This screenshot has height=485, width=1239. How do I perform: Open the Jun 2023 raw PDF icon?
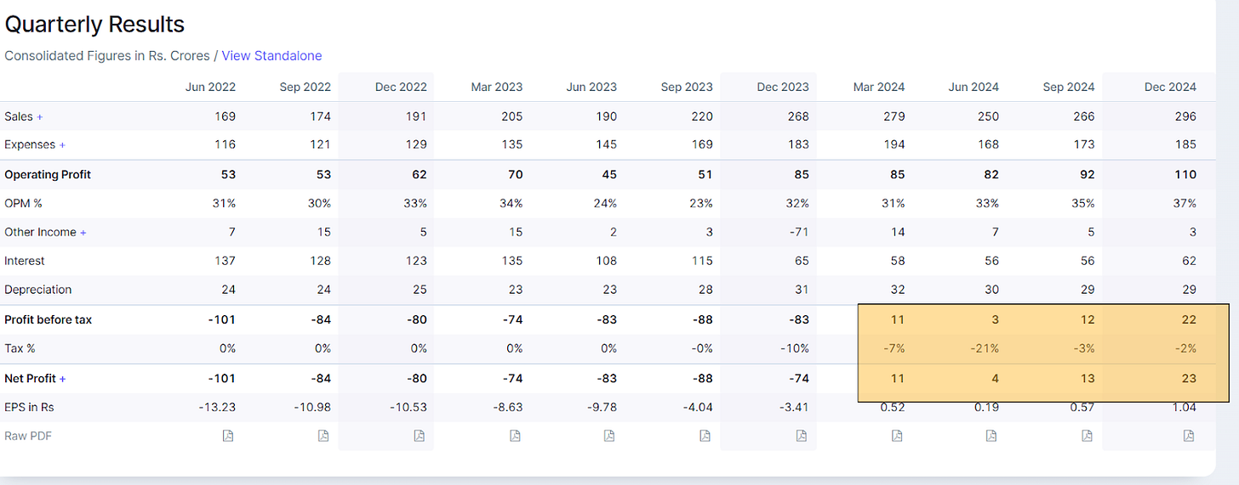(609, 436)
